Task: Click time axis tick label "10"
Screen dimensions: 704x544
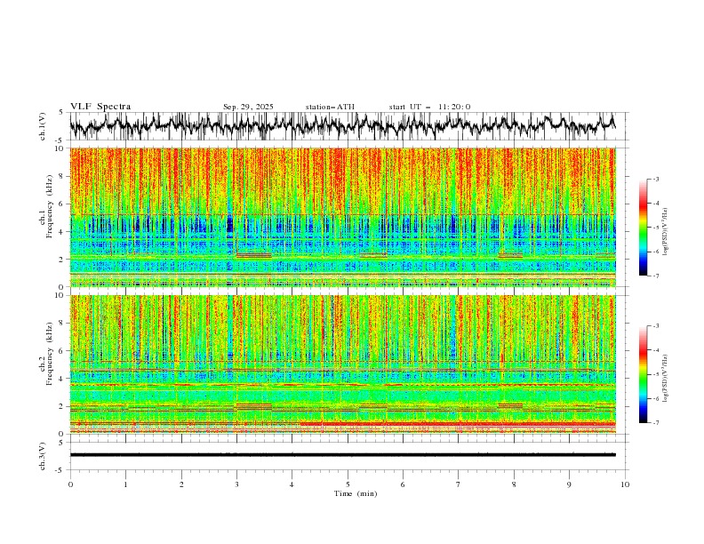Action: (x=625, y=484)
